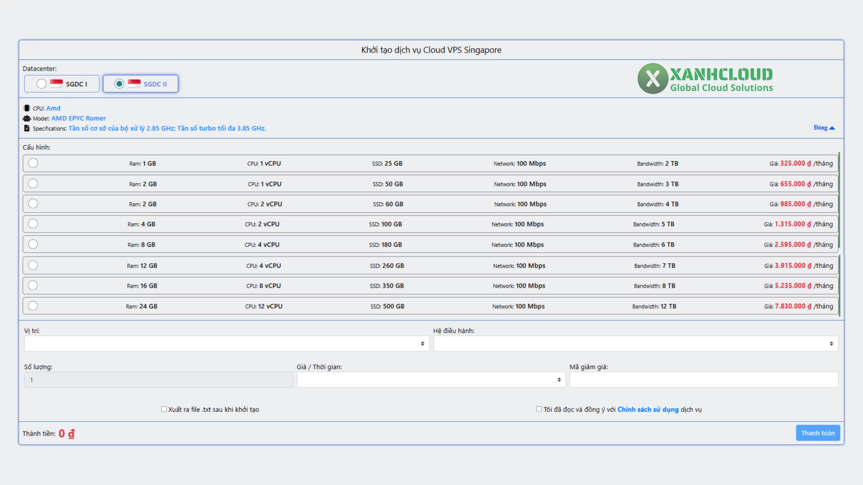Tick the agree to usage policy checkbox
This screenshot has width=863, height=485.
(539, 409)
